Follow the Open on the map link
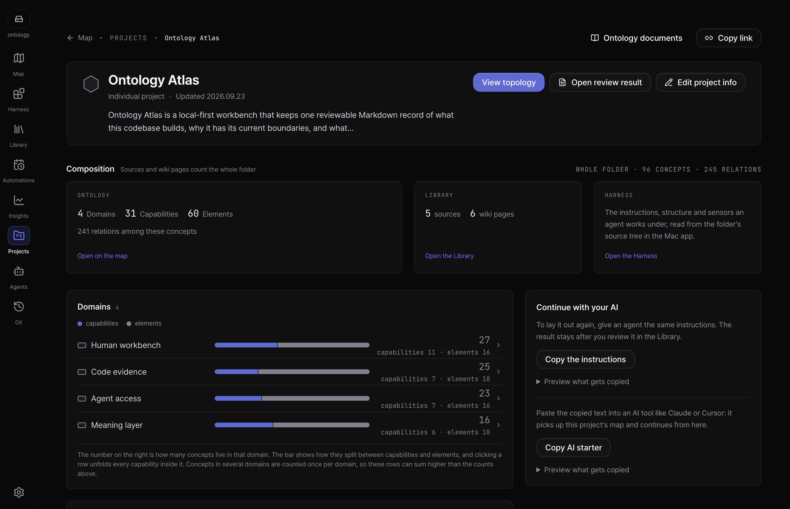 [x=102, y=256]
